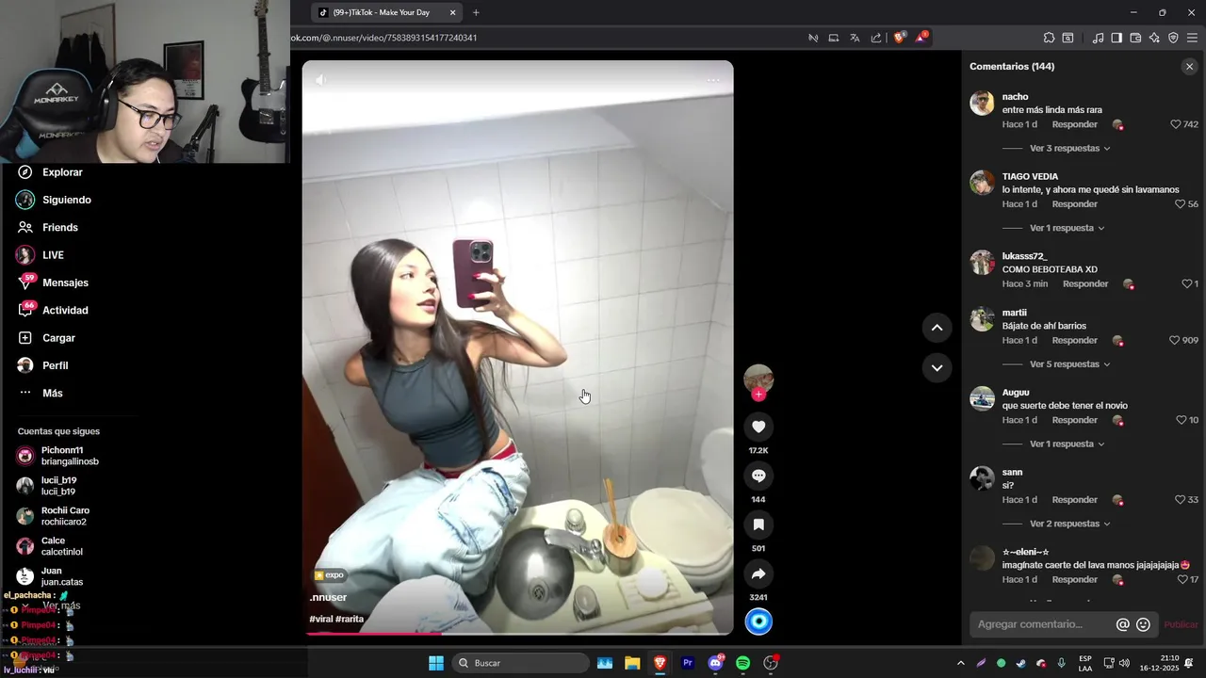Expand 'Ver 2 respuestas' under sann
Image resolution: width=1206 pixels, height=678 pixels.
[1069, 524]
